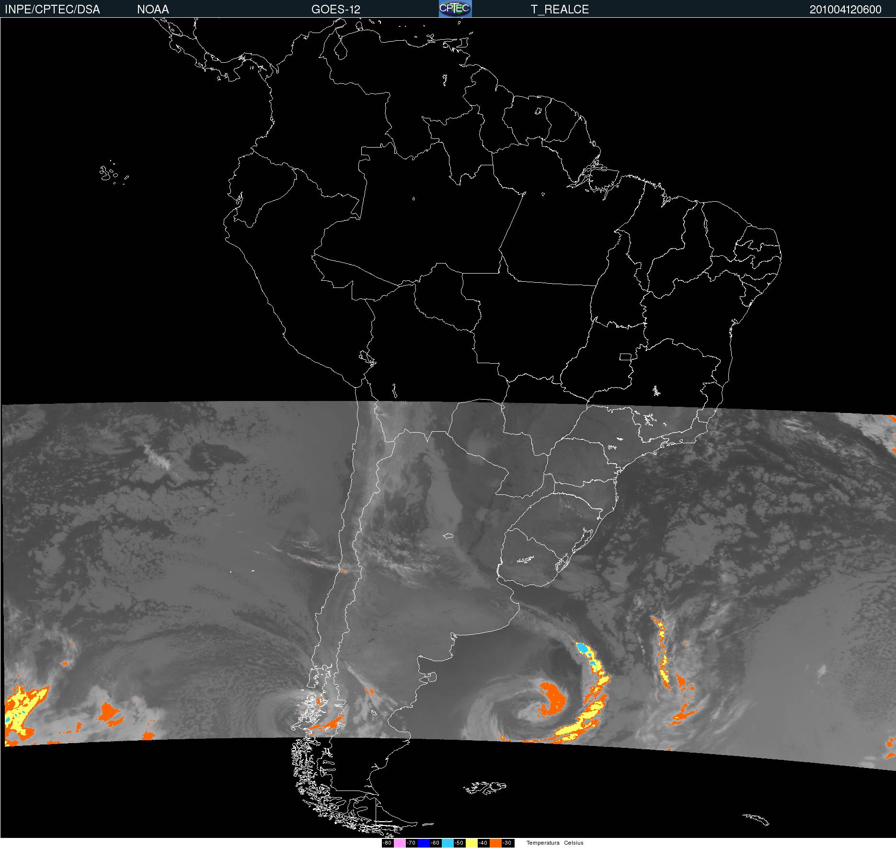Click the -30 legend value

pos(507,843)
